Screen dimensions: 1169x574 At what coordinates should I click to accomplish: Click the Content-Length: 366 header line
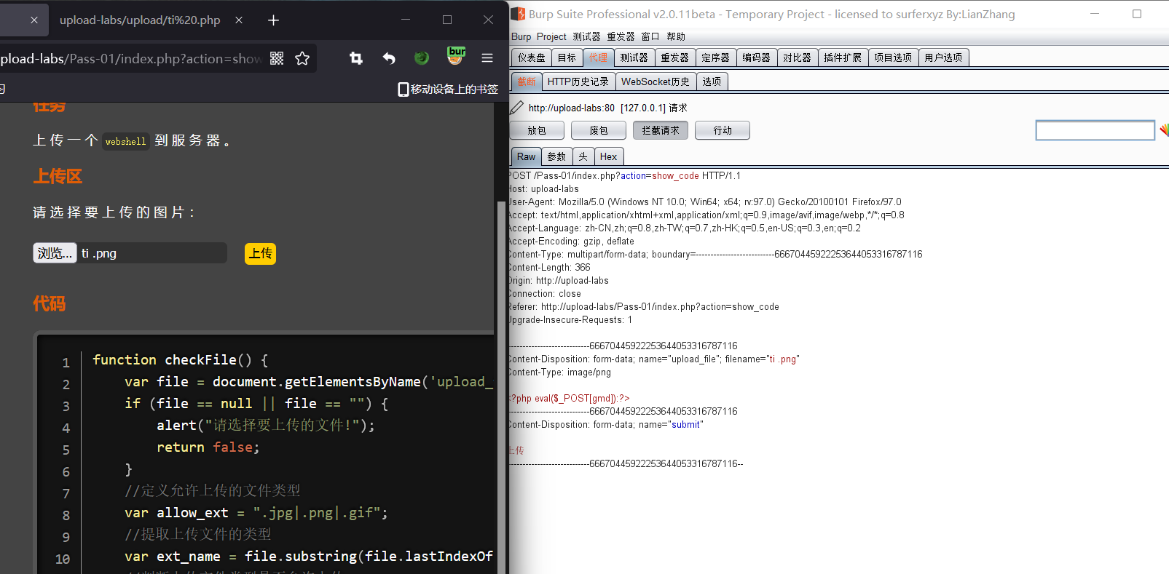pos(550,268)
